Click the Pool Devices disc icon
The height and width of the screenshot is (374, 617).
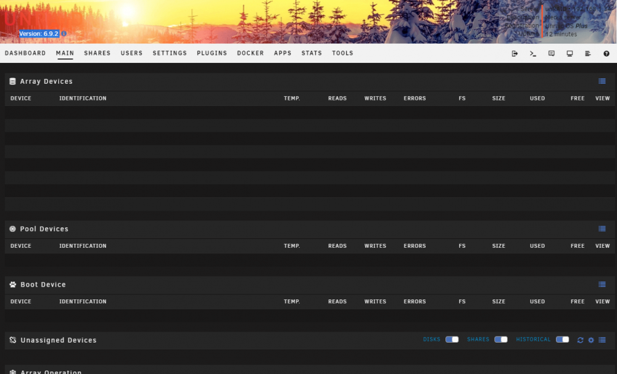[x=12, y=229]
